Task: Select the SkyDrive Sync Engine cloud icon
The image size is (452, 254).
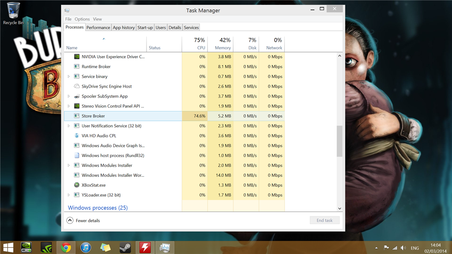Action: (x=77, y=86)
